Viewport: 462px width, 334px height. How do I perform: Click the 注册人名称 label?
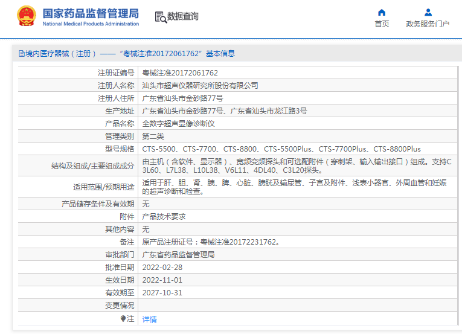click(116, 86)
